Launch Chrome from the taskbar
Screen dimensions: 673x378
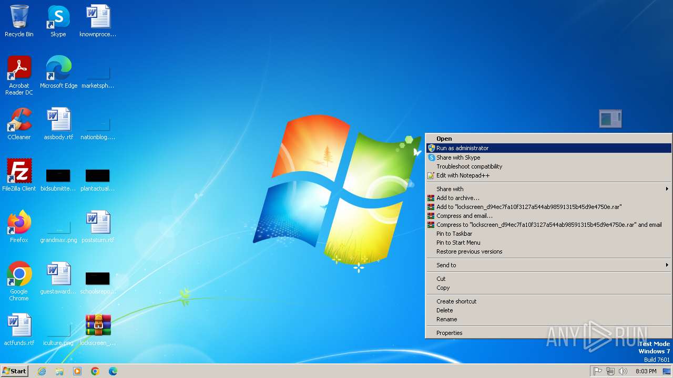point(95,371)
